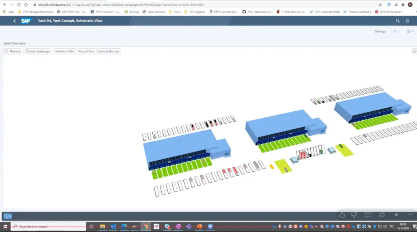Open the FAQ tesseract-ocr GitHub bookmark
The height and width of the screenshot is (232, 417).
pyautogui.click(x=257, y=12)
